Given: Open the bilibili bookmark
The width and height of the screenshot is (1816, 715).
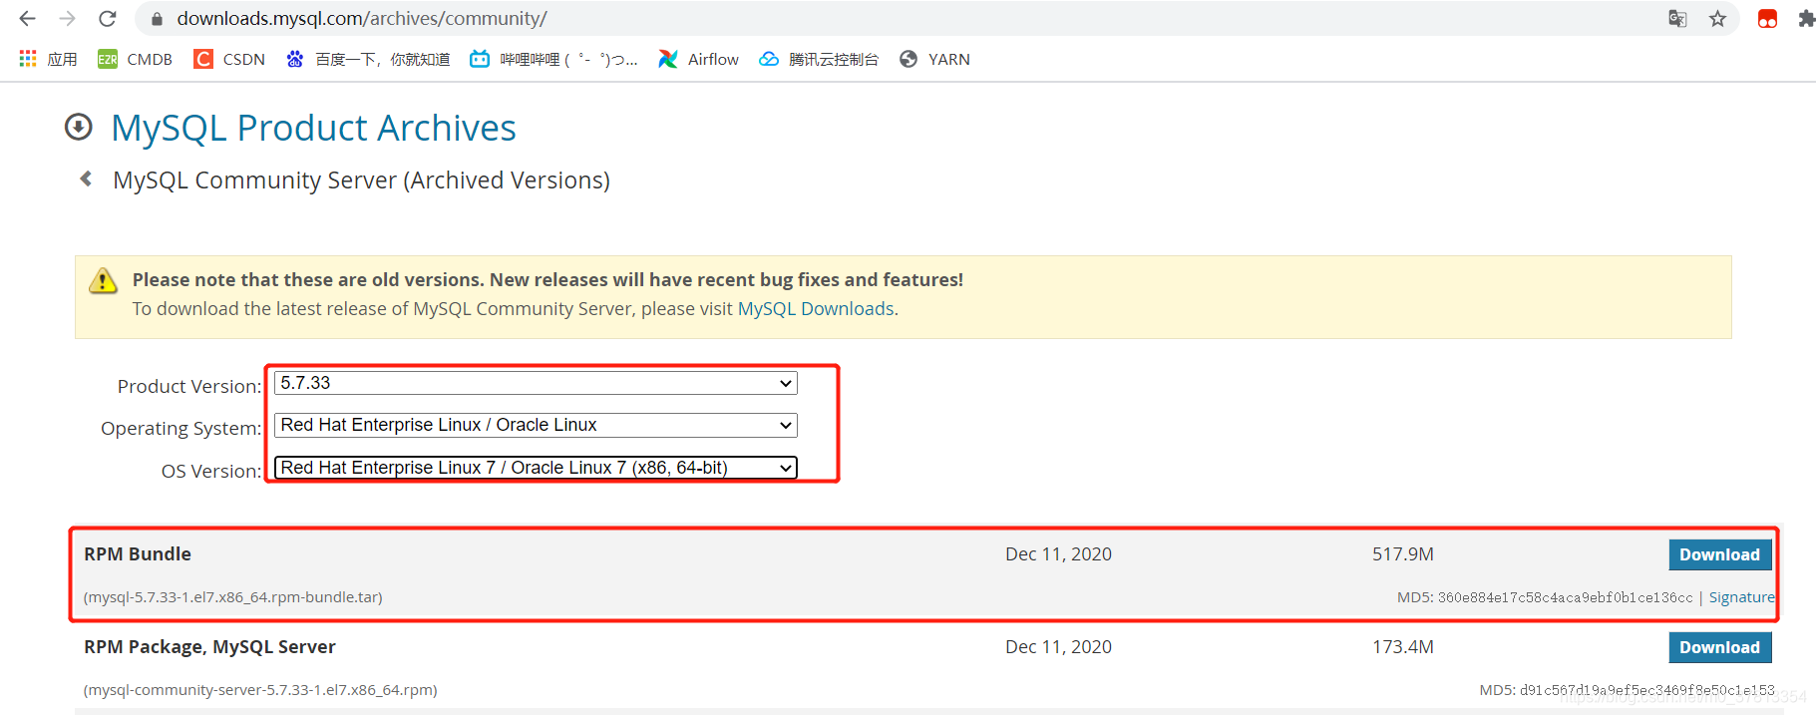Looking at the screenshot, I should 553,60.
